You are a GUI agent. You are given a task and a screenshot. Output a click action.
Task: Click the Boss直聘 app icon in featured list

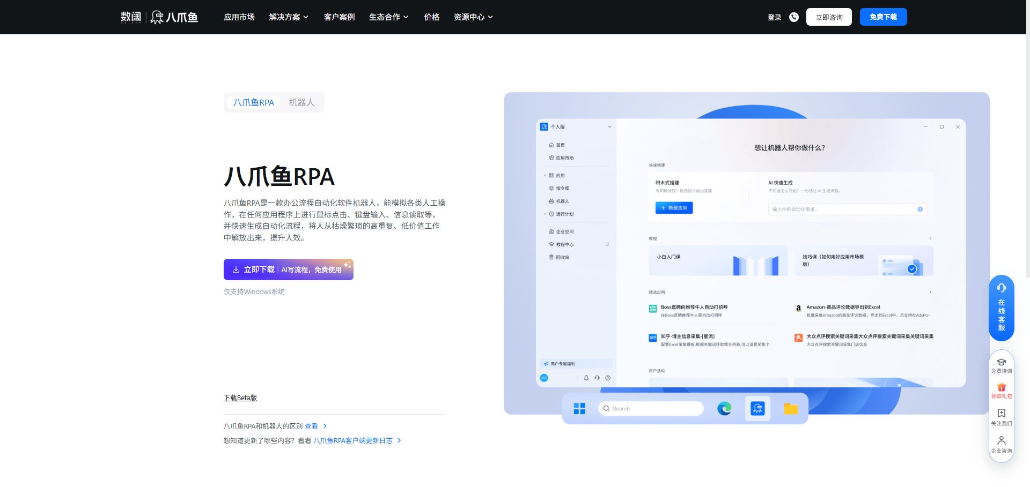(x=653, y=309)
